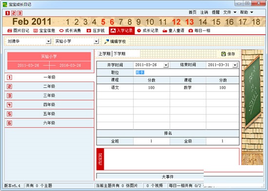
Task: Select day 6 in the calendar strip
Action: (112, 22)
